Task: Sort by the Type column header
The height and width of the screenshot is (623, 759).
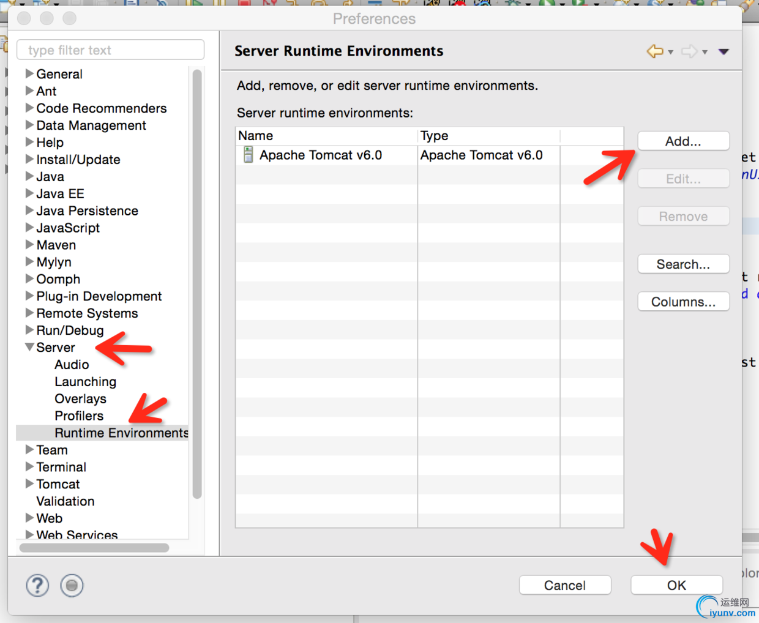Action: click(x=488, y=136)
